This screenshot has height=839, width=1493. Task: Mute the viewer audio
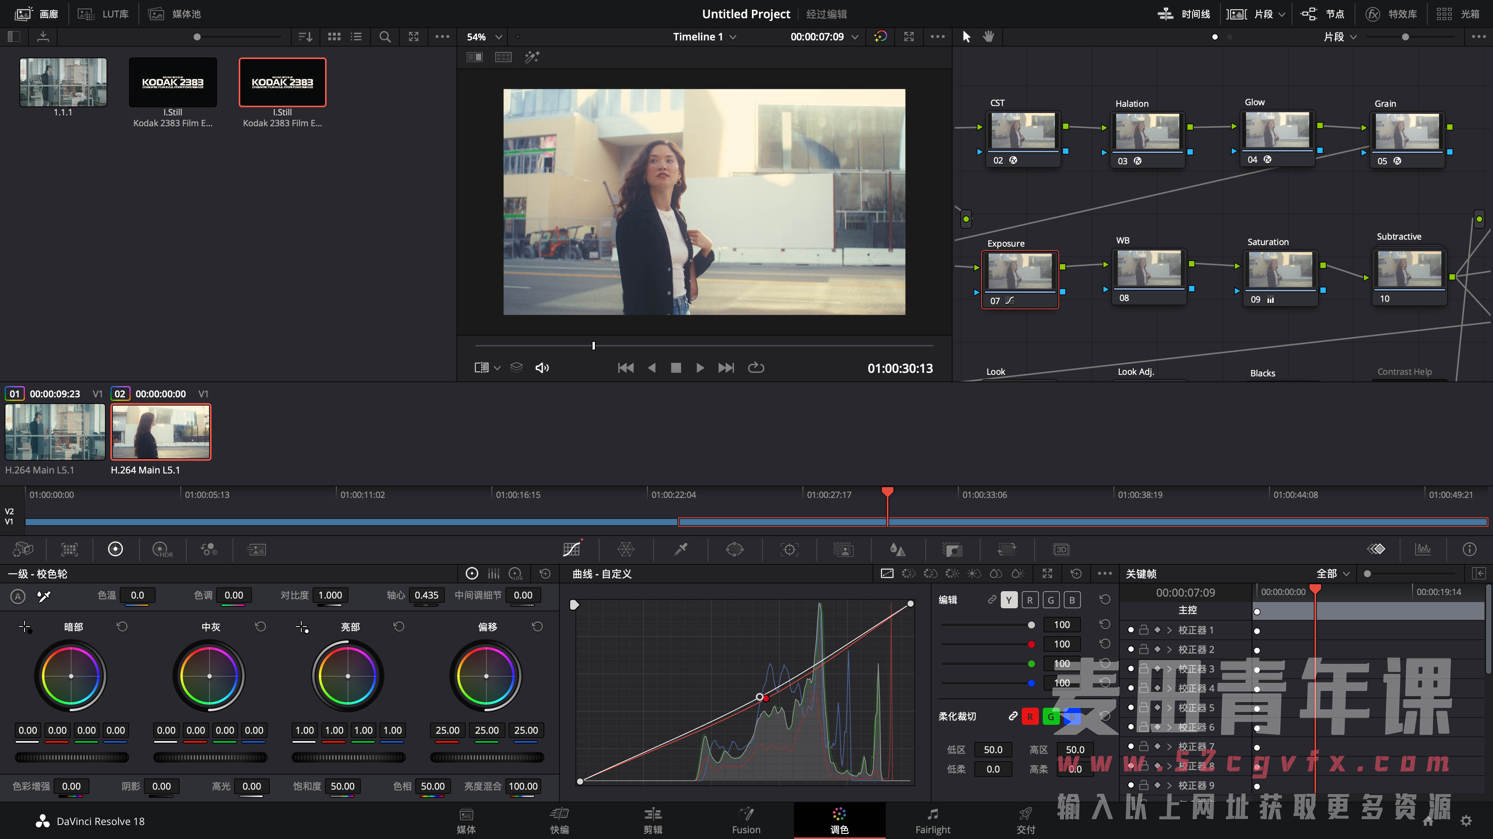click(x=542, y=368)
